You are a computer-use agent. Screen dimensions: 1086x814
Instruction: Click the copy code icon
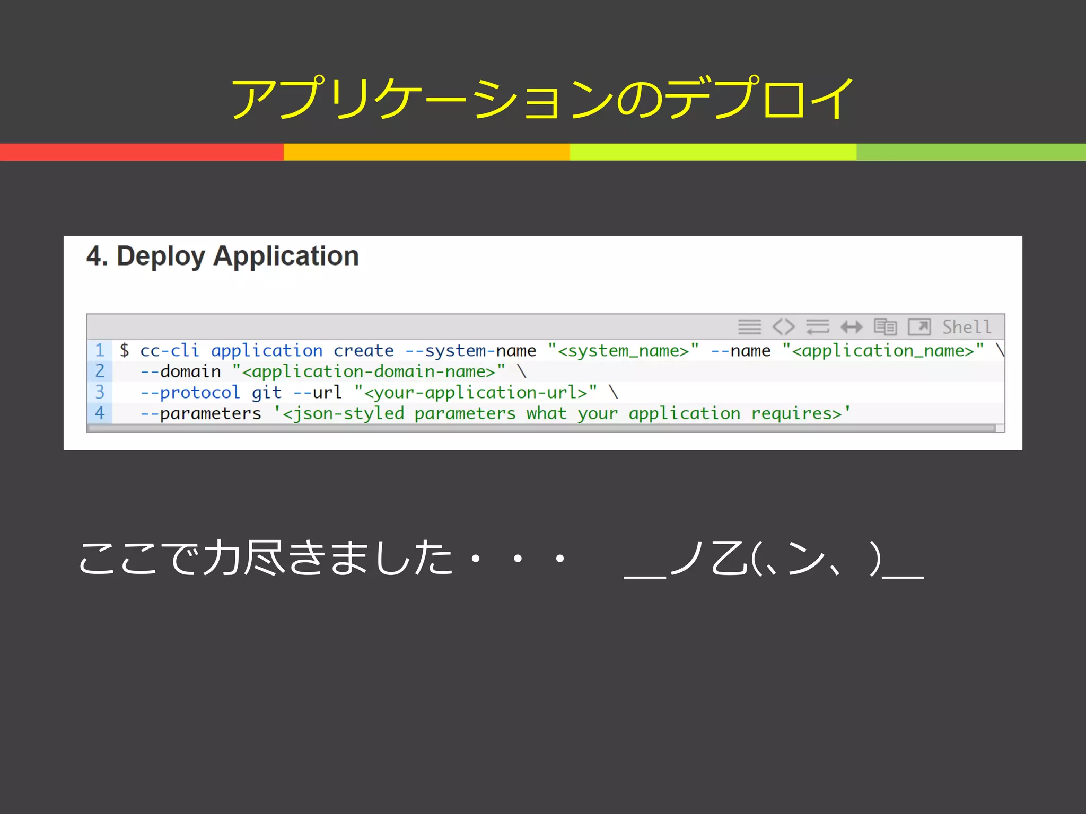pyautogui.click(x=885, y=327)
